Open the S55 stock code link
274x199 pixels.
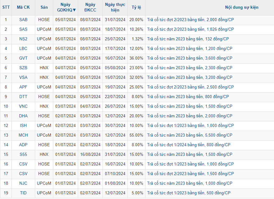(23, 154)
